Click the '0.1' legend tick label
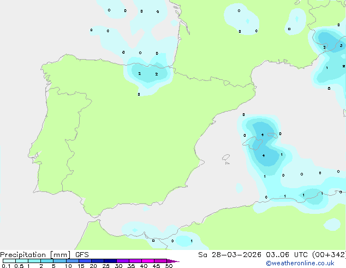The image size is (346, 268). [x=6, y=266]
